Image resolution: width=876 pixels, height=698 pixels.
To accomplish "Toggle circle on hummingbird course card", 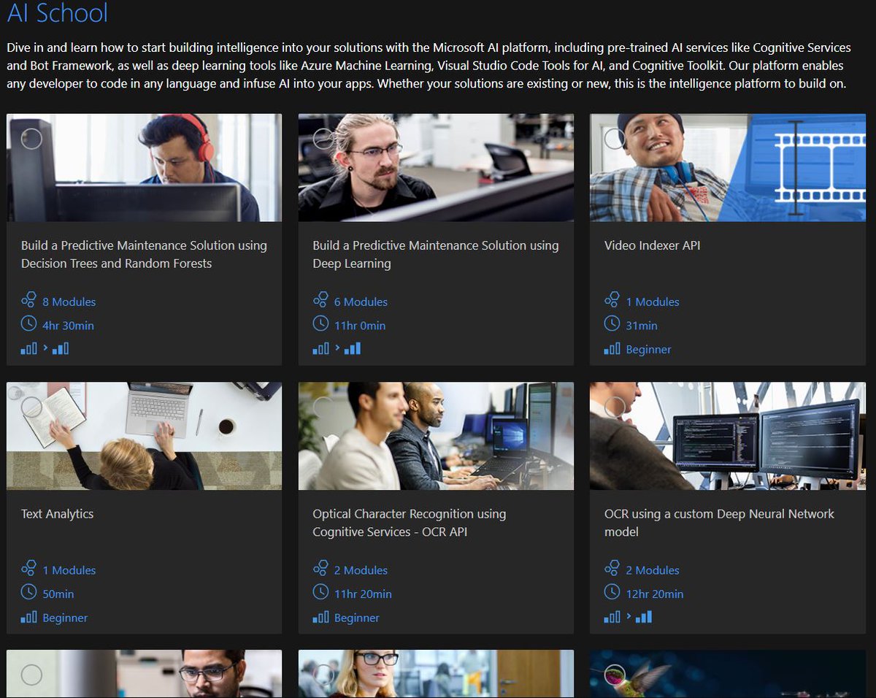I will pos(615,675).
